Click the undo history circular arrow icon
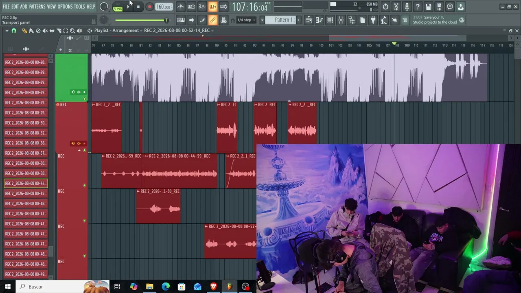521x293 pixels. [385, 7]
